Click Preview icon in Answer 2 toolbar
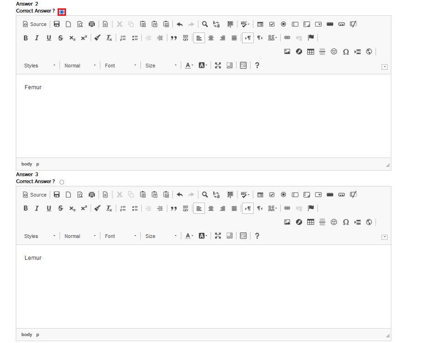Viewport: 435px width, 343px height. tap(80, 24)
